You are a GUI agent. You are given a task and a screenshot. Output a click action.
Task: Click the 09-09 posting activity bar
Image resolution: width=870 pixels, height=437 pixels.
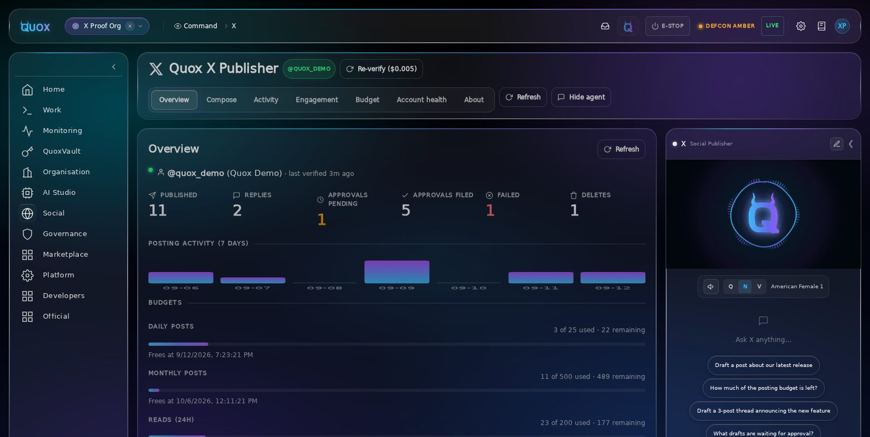click(397, 272)
